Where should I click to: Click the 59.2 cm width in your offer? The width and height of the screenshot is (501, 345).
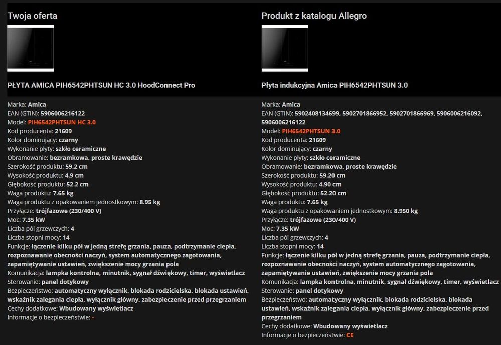pos(76,167)
